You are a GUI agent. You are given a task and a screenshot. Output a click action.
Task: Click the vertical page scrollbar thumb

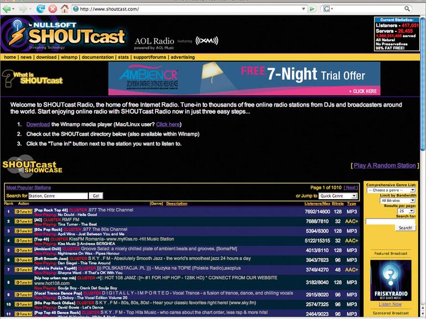tap(423, 83)
